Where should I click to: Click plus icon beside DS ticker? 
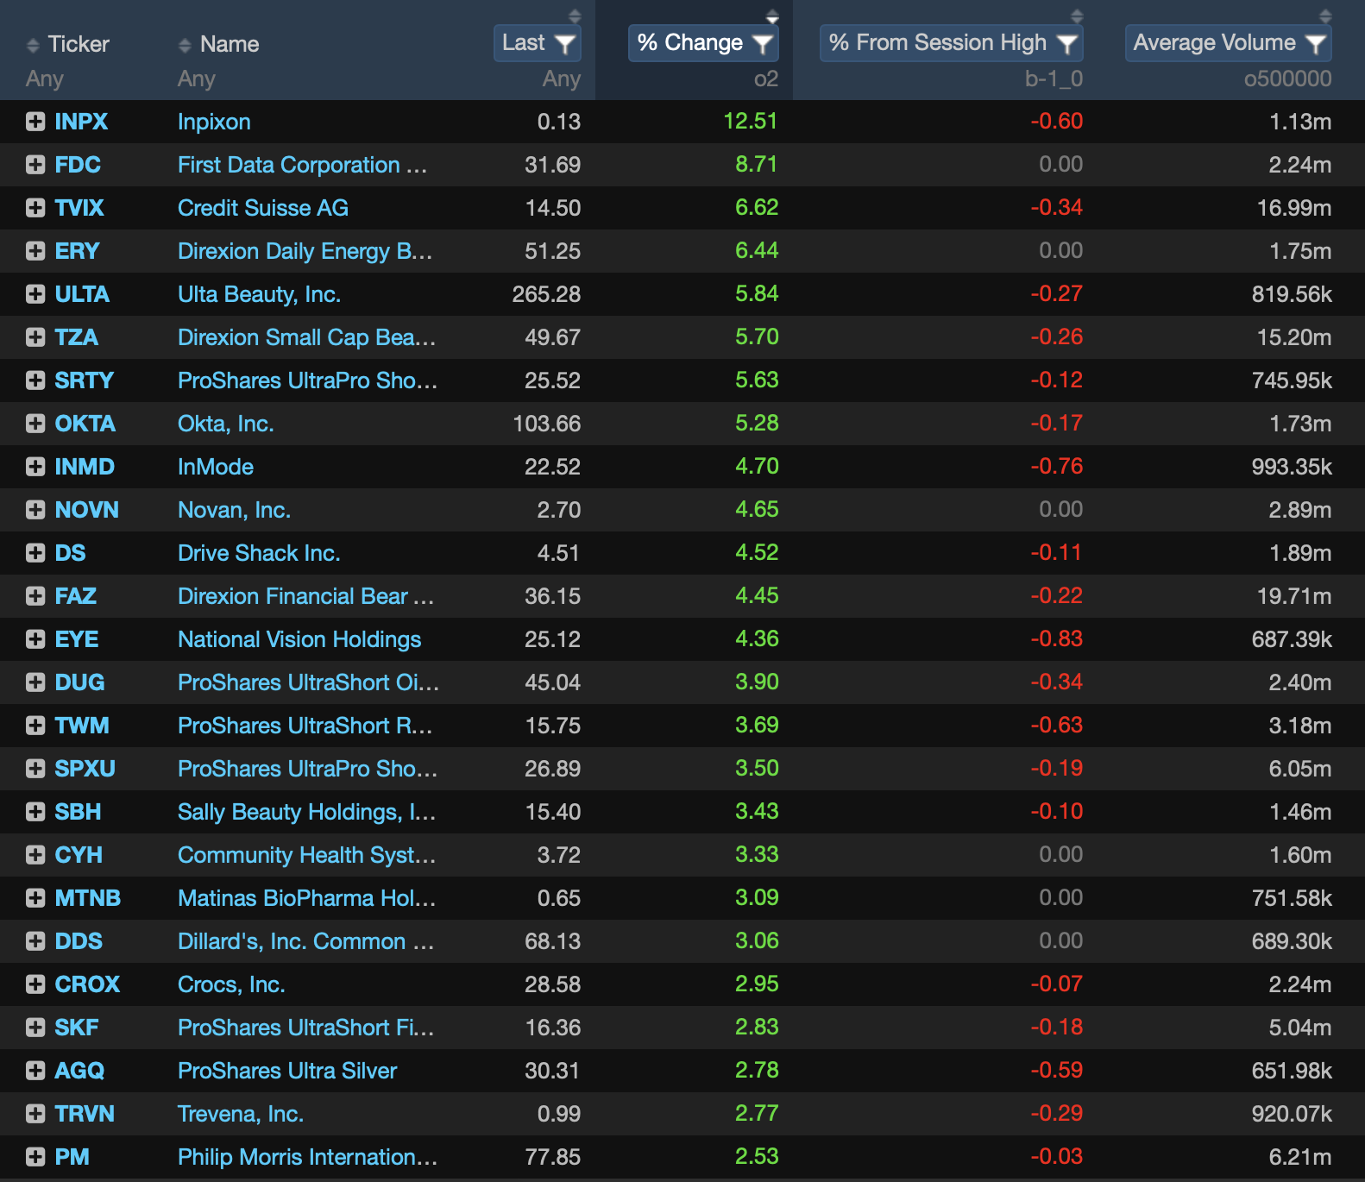pyautogui.click(x=35, y=553)
